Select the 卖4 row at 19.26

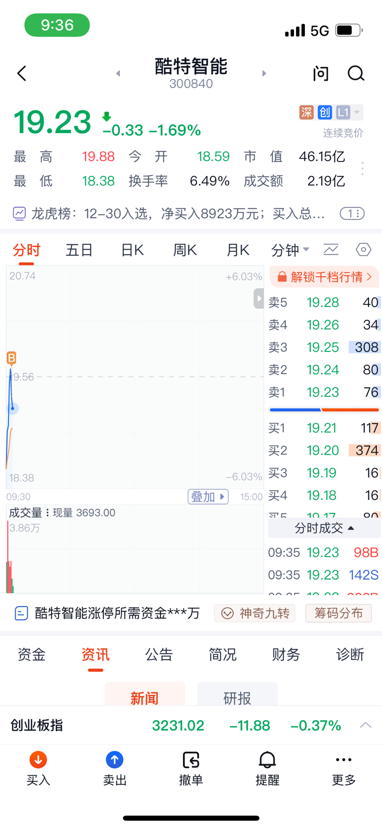pos(324,325)
